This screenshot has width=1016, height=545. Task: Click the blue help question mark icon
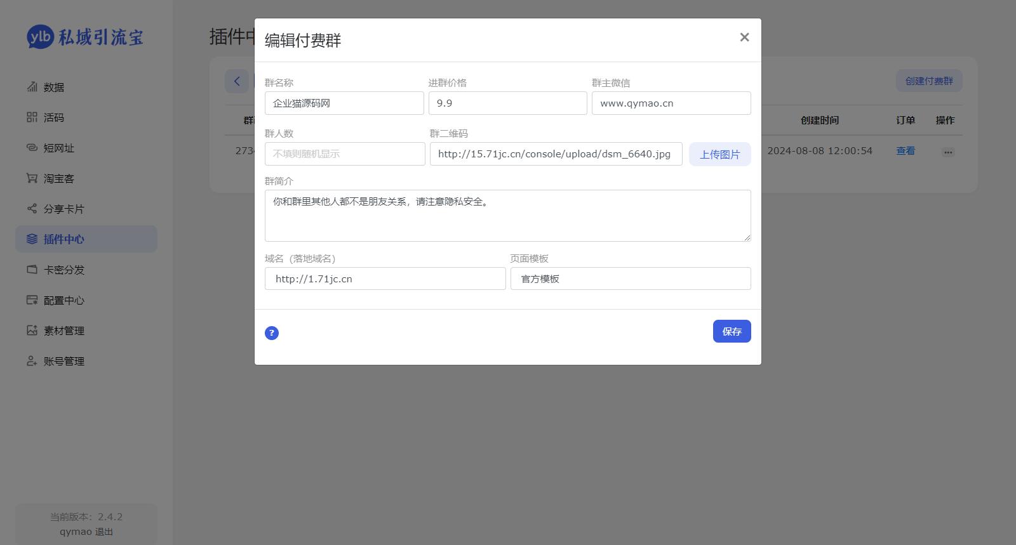pos(272,333)
